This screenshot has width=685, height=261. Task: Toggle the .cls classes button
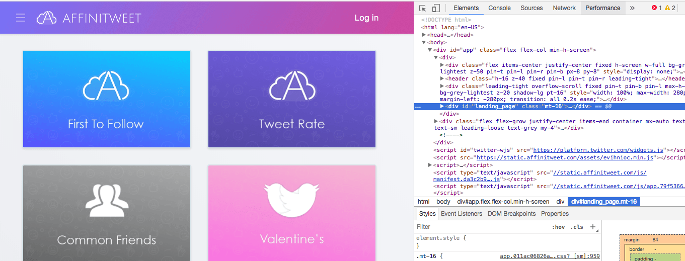click(577, 227)
